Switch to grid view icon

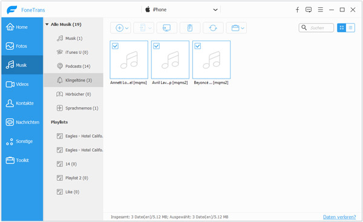[x=342, y=28]
